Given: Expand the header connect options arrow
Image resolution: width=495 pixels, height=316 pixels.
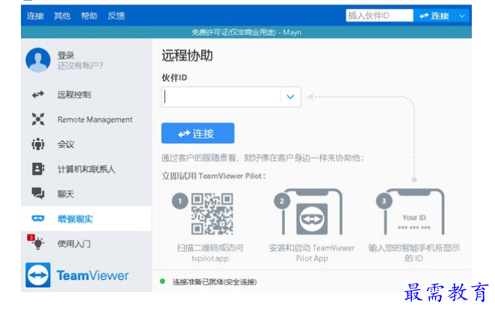Looking at the screenshot, I should point(462,16).
